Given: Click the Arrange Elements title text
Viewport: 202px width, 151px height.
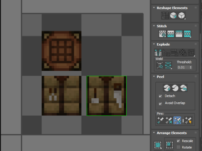Looking at the screenshot, I should 172,133.
